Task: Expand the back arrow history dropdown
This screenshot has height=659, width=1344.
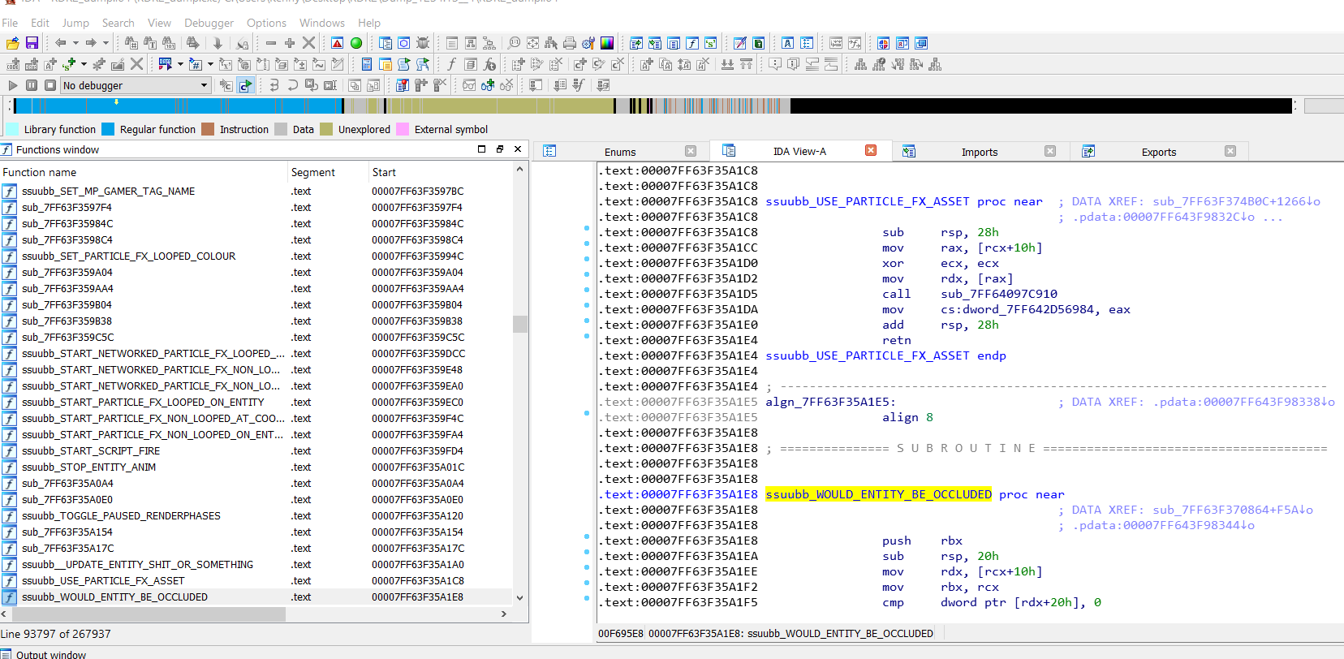Action: [x=76, y=43]
